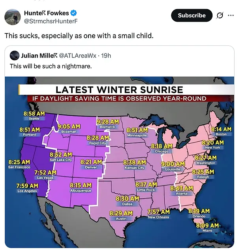Open the Latest Winter Sunrise map image
This screenshot has width=237, height=250.
[x=119, y=162]
